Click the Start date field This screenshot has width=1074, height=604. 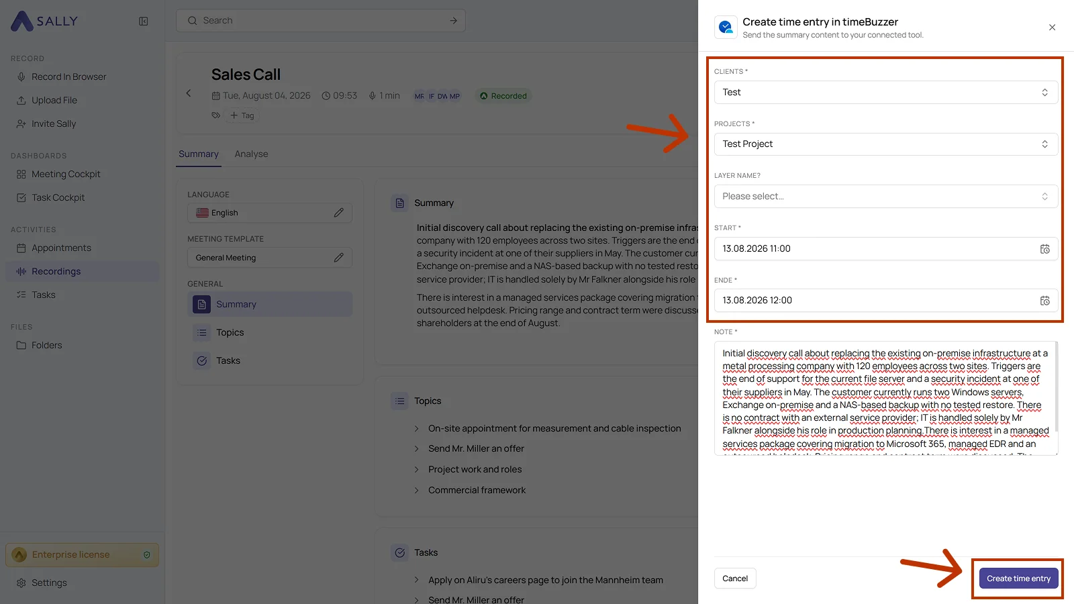[886, 248]
